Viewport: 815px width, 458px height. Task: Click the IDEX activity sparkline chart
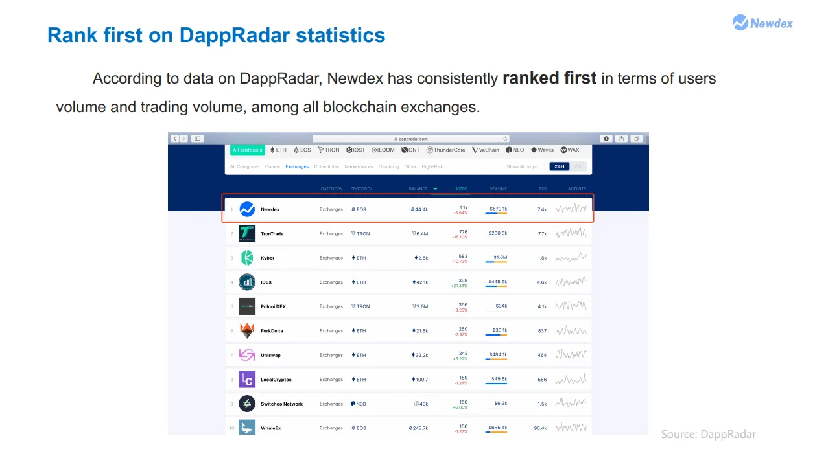click(571, 282)
